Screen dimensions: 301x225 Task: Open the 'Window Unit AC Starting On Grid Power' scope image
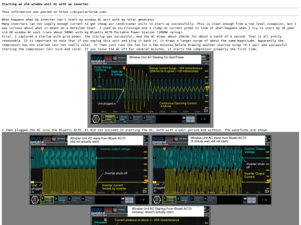click(151, 89)
